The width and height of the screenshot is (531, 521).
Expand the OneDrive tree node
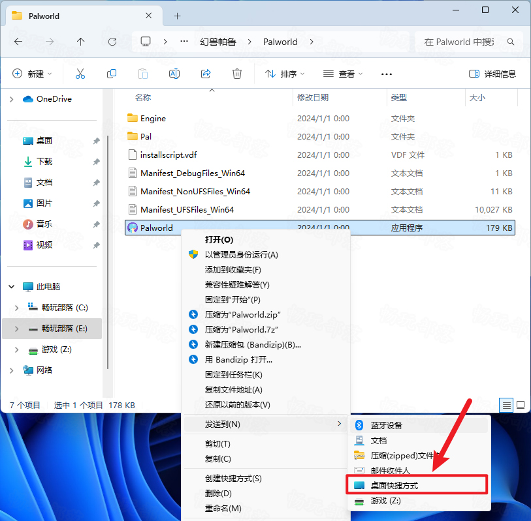pyautogui.click(x=12, y=99)
